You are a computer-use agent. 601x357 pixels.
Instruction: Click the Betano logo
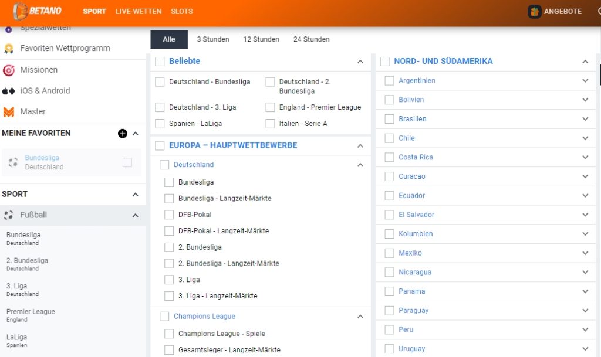[x=38, y=11]
